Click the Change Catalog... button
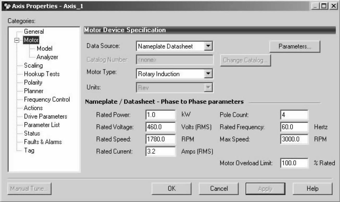This screenshot has width=340, height=202. click(x=245, y=60)
